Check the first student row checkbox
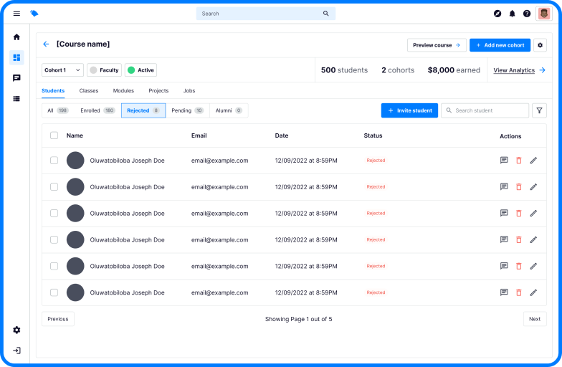This screenshot has height=367, width=562. 54,161
